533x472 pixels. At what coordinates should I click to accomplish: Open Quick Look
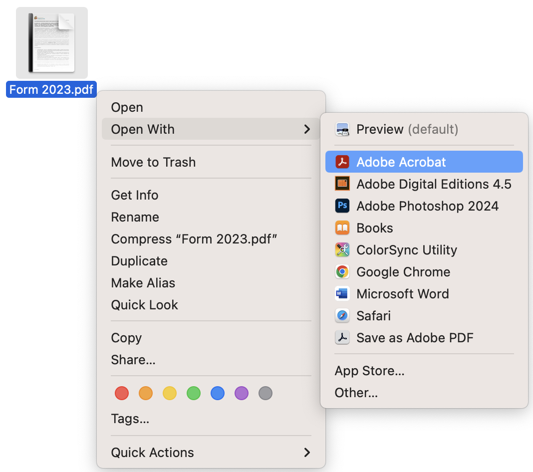(211, 305)
